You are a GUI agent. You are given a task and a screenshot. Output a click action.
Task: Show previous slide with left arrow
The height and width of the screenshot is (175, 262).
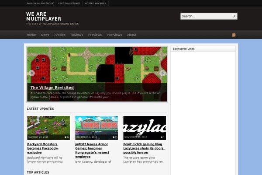pyautogui.click(x=31, y=73)
